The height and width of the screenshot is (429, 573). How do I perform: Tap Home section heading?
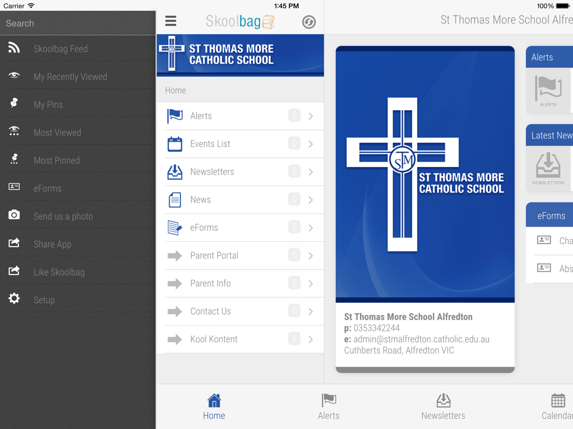coord(175,90)
